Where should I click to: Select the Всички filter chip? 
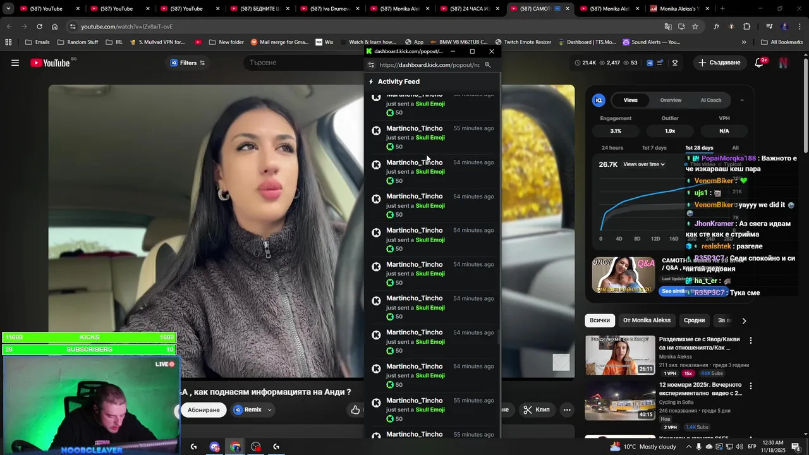[x=600, y=320]
